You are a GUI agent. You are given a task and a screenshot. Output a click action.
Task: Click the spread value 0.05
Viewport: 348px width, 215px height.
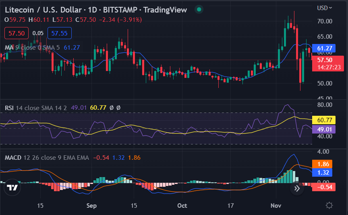tap(38, 33)
